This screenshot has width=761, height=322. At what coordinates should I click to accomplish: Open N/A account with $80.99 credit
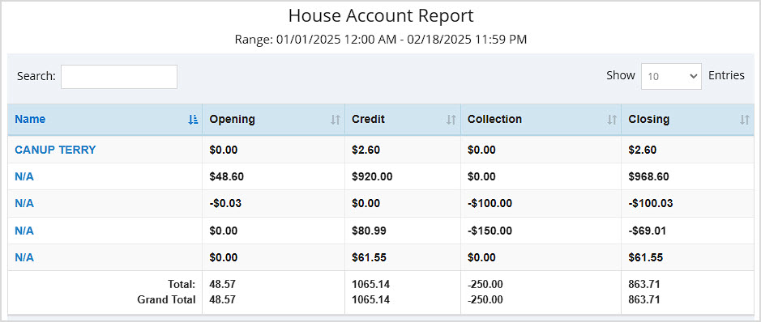coord(24,231)
